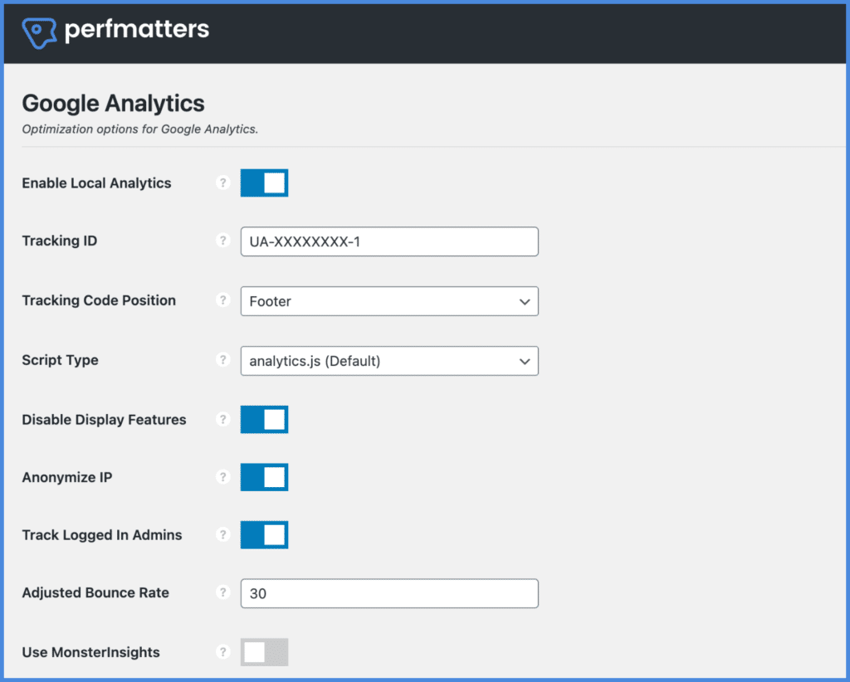Focus the Tracking ID input field
850x682 pixels.
(389, 241)
